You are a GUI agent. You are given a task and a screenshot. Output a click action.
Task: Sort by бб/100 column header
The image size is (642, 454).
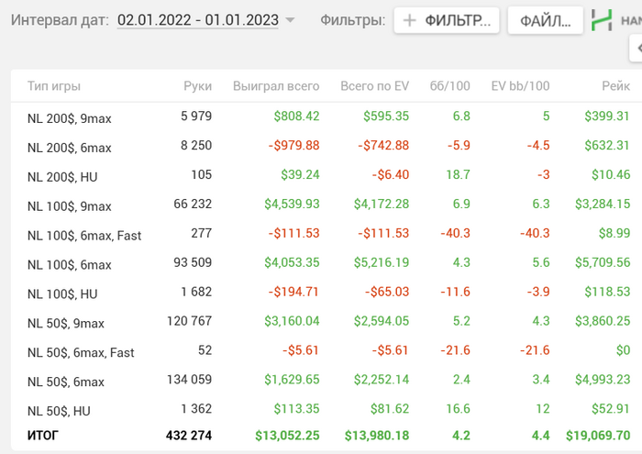[449, 86]
